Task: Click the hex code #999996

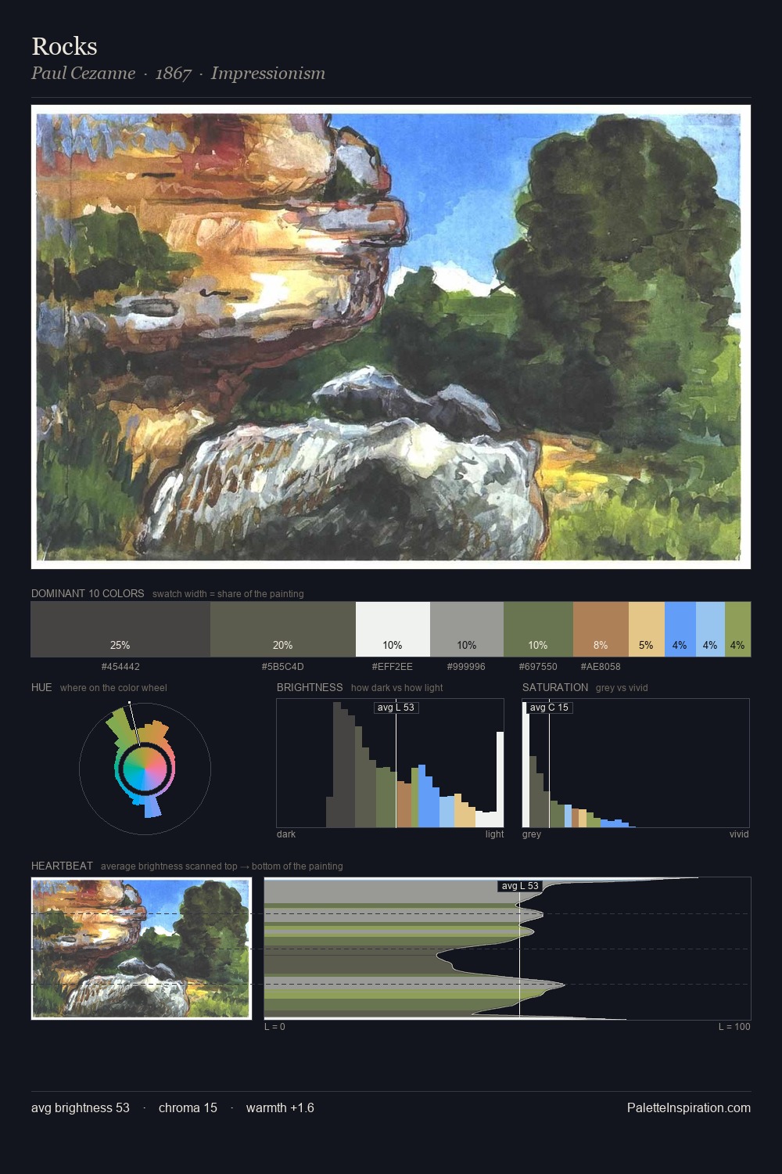Action: click(x=467, y=667)
